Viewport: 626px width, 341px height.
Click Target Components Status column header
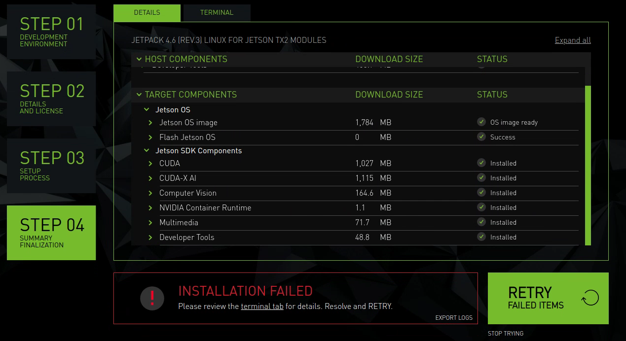click(492, 95)
